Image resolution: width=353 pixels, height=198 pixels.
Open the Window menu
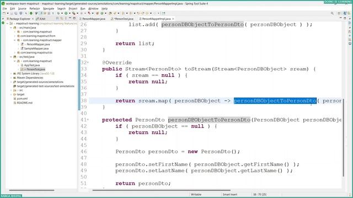pyautogui.click(x=93, y=9)
